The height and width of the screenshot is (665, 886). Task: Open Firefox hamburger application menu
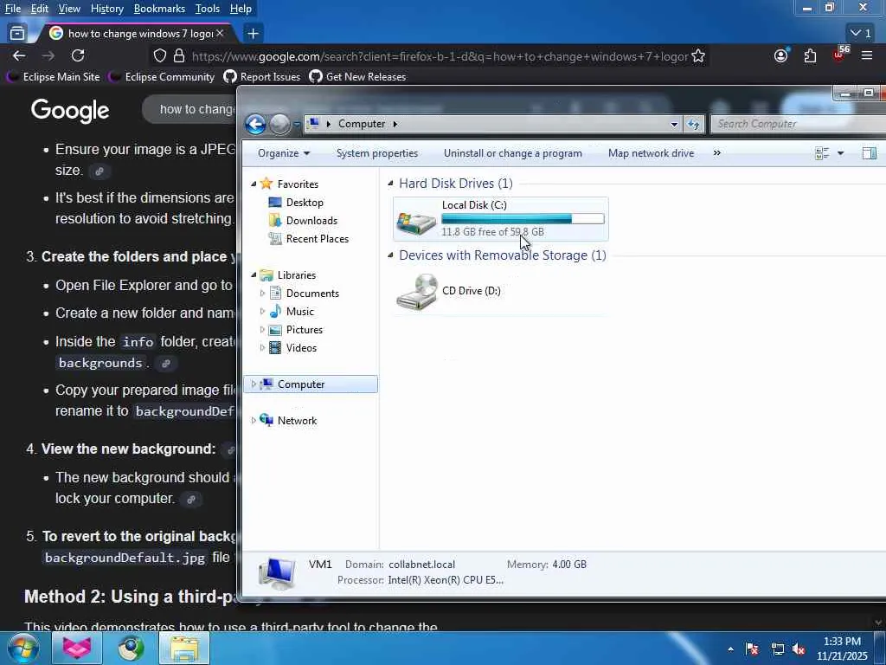(867, 56)
